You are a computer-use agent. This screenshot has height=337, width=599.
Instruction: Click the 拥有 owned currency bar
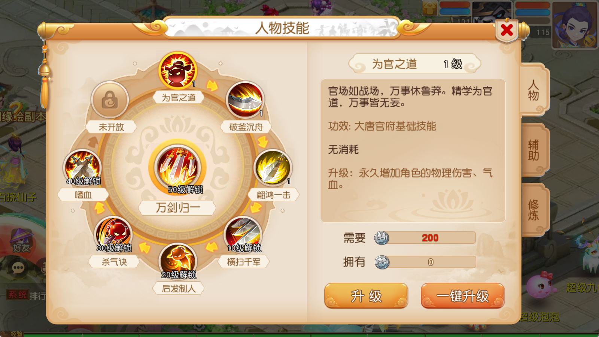[x=425, y=262]
